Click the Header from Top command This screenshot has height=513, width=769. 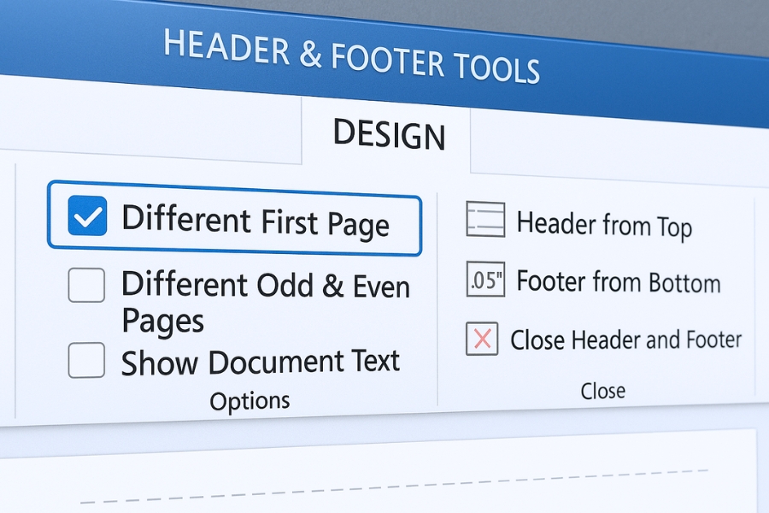[x=604, y=223]
